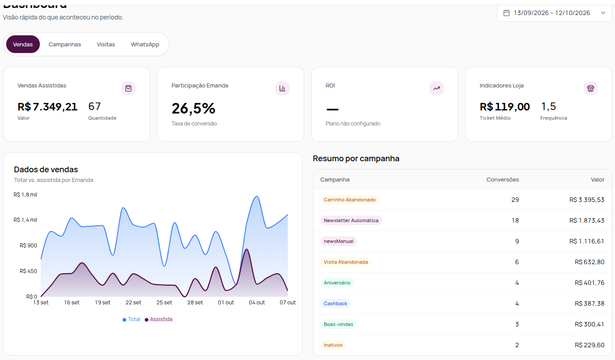Click the value R$ 401,76

(590, 283)
